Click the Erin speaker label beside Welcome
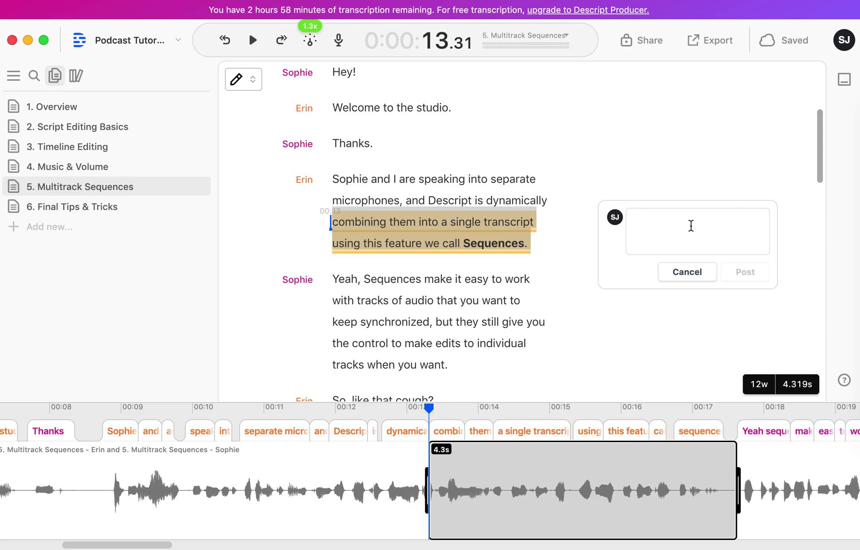 tap(304, 108)
